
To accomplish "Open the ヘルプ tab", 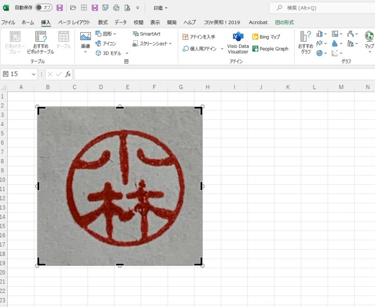I will click(190, 22).
